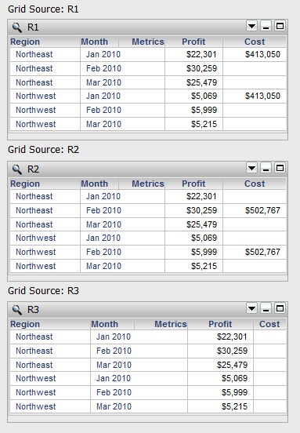Click Northeast in R3 Mar 2010 row
Screen dimensions: 300x433
[34, 365]
